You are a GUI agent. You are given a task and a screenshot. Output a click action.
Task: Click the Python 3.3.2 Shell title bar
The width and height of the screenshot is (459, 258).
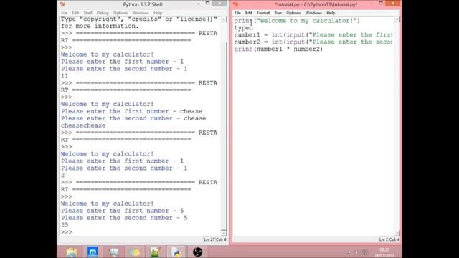tap(143, 4)
